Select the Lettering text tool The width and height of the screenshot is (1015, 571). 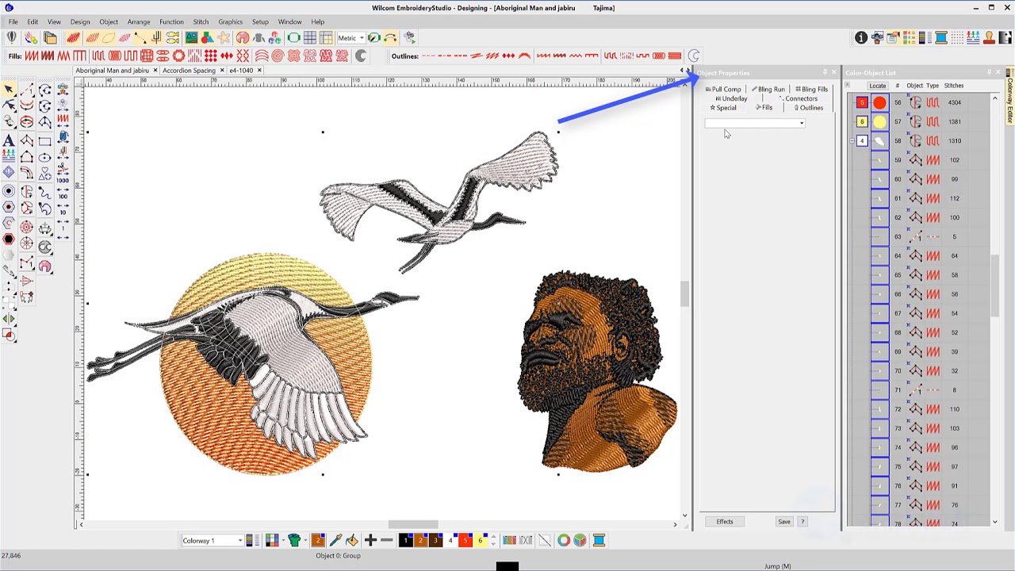click(x=9, y=140)
